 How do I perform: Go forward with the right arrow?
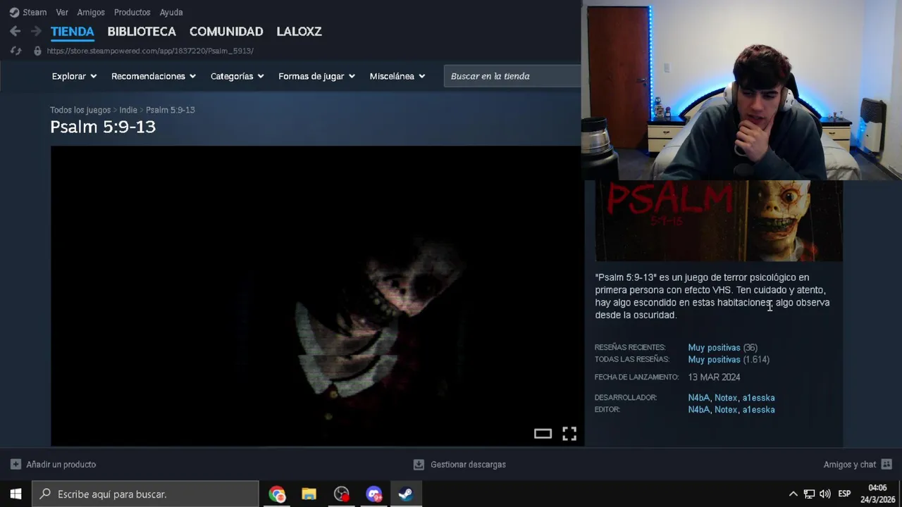pyautogui.click(x=36, y=31)
